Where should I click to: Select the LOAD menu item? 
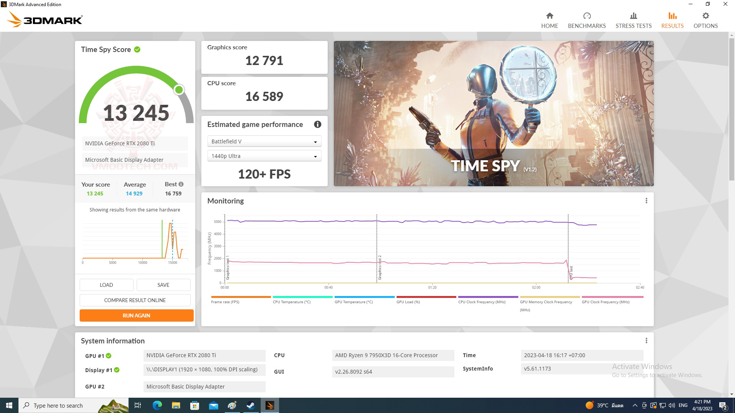click(106, 285)
